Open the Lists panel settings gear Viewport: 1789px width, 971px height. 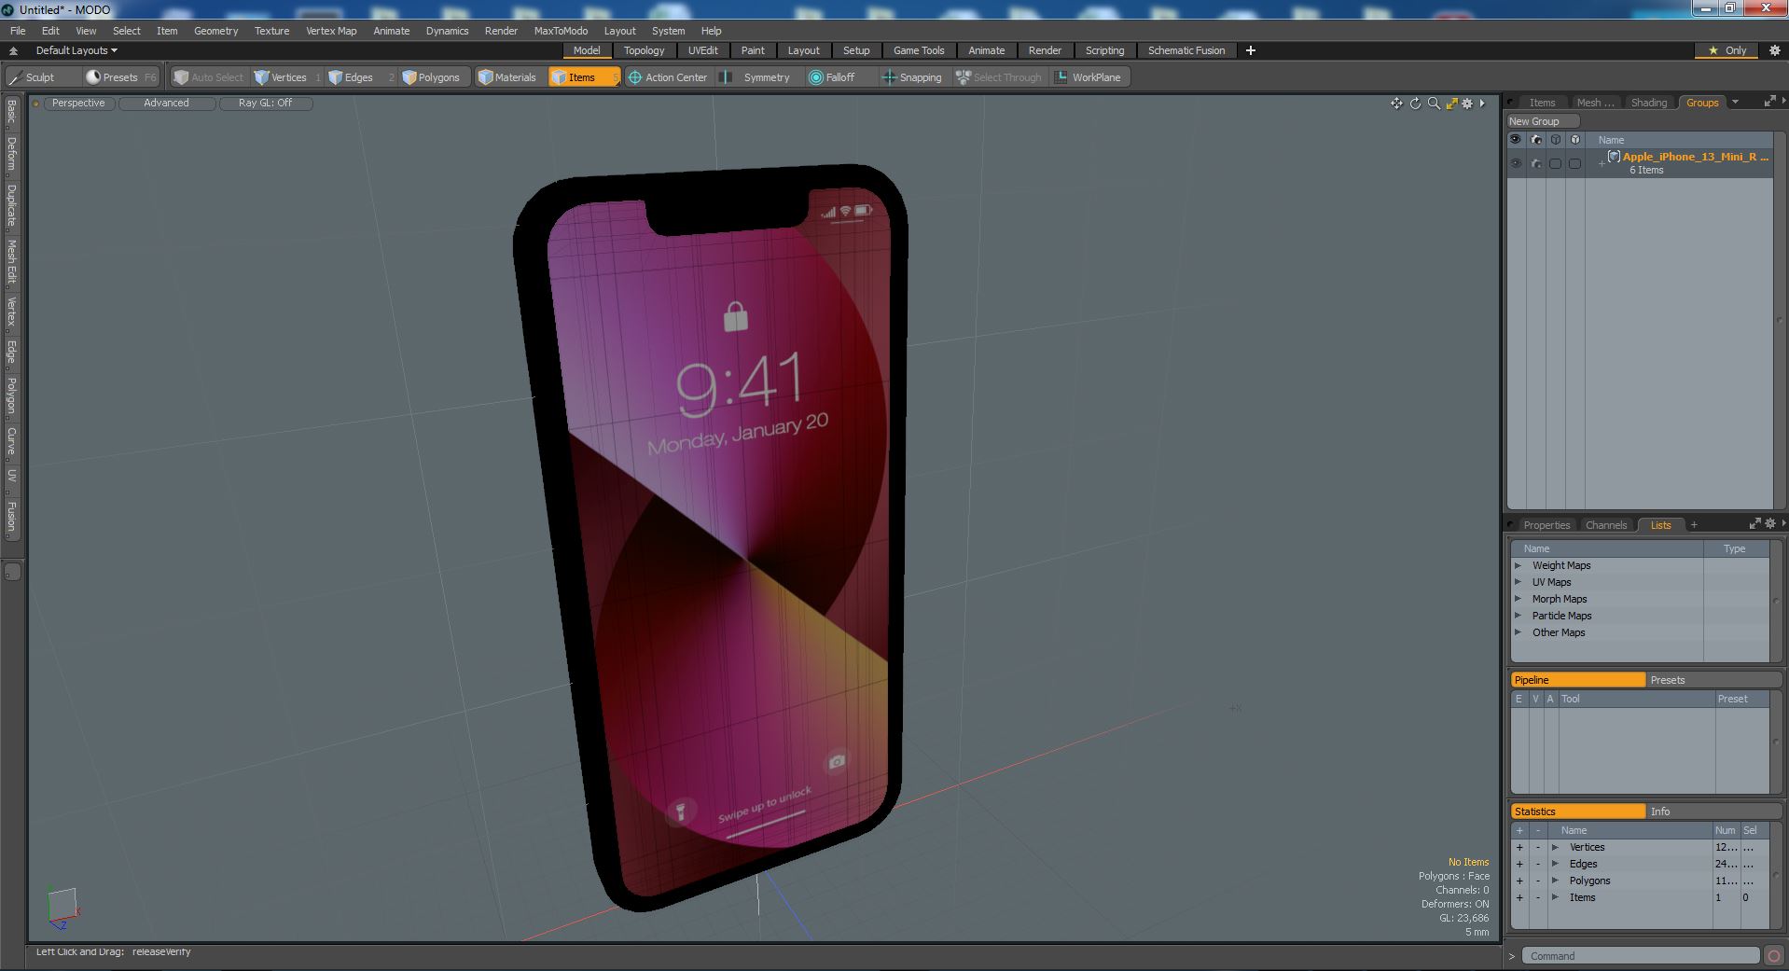pos(1769,524)
